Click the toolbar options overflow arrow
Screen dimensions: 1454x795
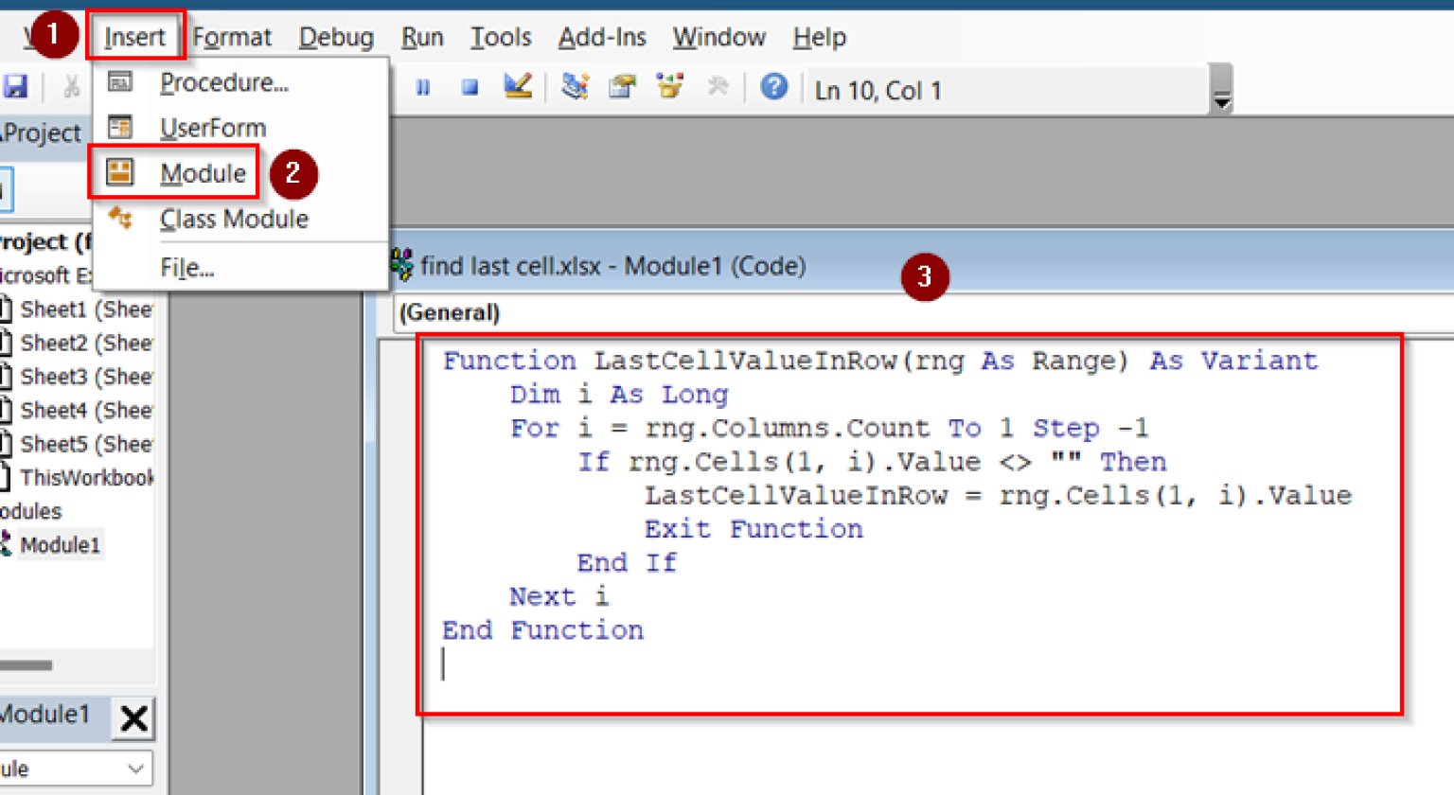pos(1222,100)
